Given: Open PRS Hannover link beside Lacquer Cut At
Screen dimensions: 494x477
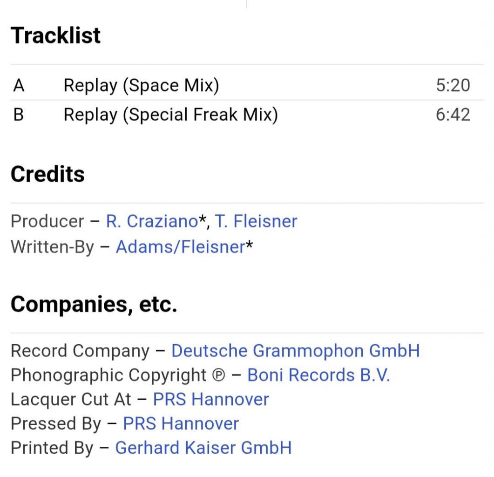Looking at the screenshot, I should point(211,399).
